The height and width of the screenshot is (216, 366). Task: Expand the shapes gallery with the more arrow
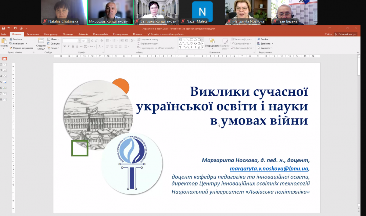point(203,48)
